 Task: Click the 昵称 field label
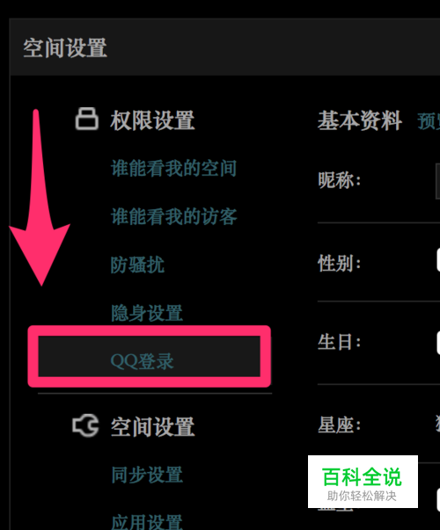click(340, 180)
